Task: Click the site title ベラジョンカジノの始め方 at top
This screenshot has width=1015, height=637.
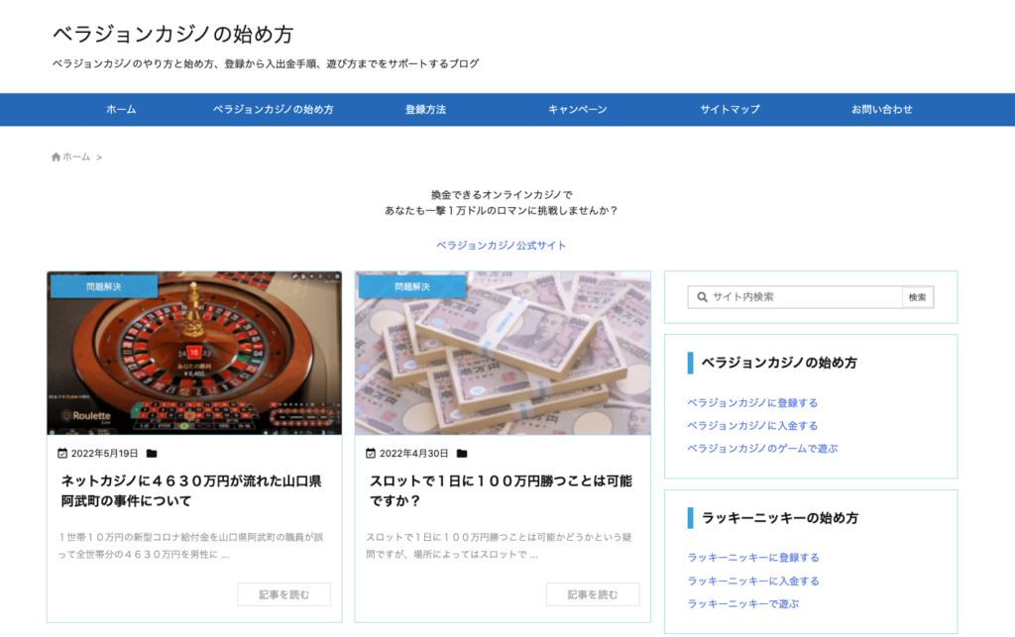Action: [x=173, y=34]
